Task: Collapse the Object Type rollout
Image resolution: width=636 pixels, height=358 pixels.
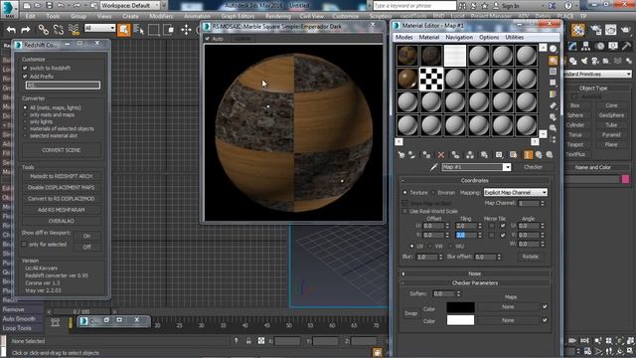Action: click(593, 89)
